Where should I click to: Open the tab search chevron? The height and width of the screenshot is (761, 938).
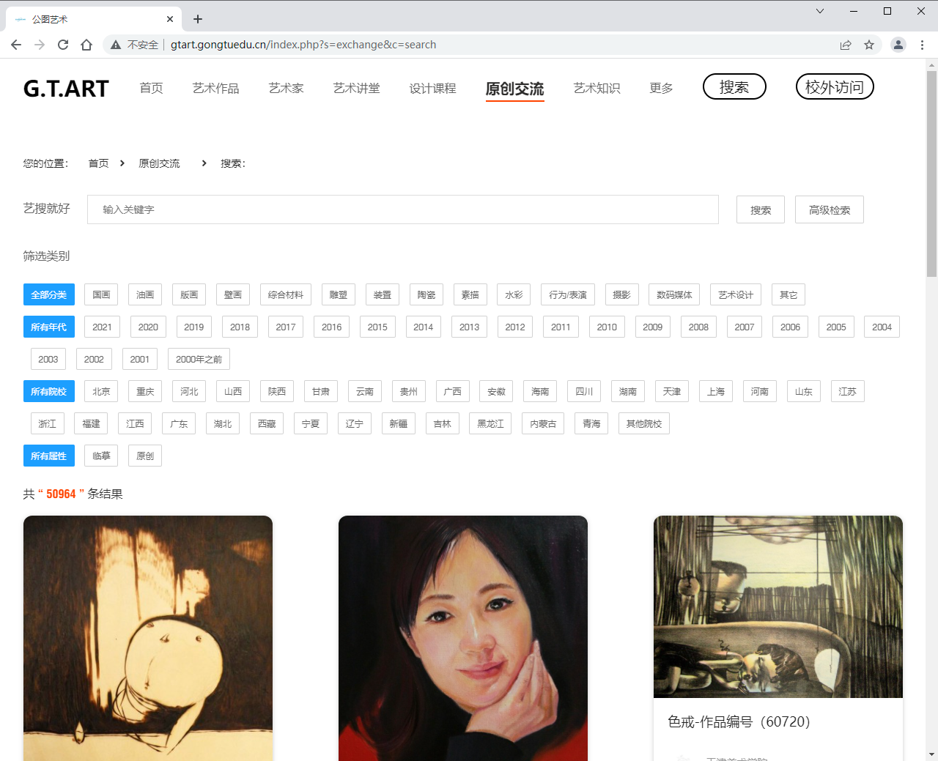[x=820, y=11]
